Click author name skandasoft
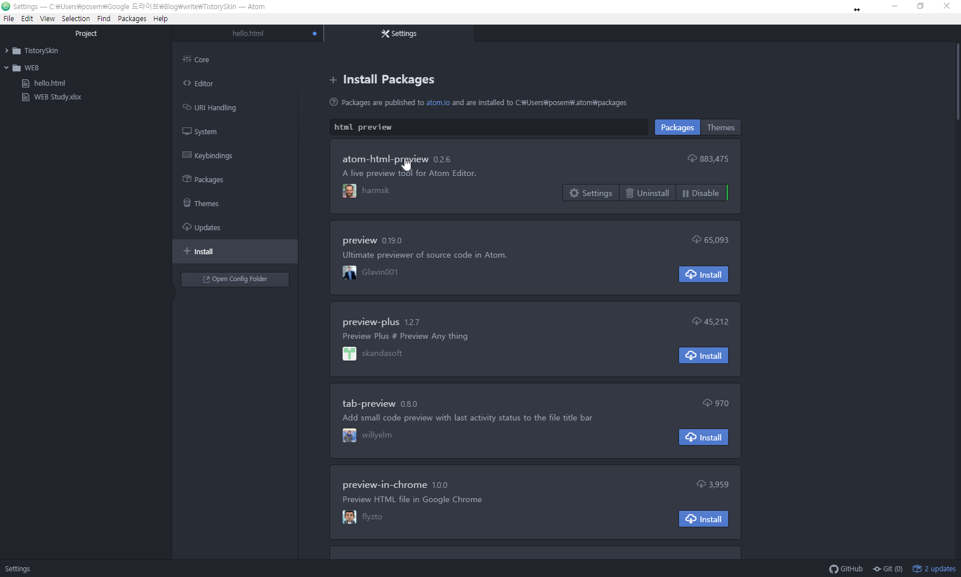The height and width of the screenshot is (577, 961). pyautogui.click(x=382, y=353)
